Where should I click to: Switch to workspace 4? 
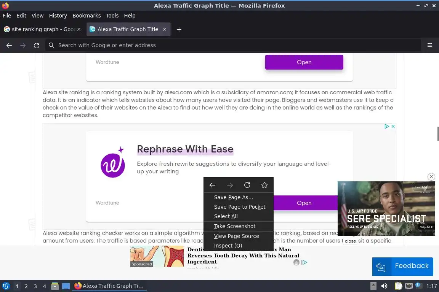(45, 286)
